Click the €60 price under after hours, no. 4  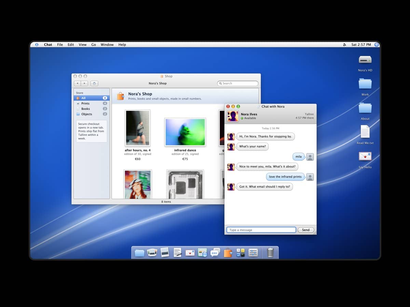[x=138, y=159]
